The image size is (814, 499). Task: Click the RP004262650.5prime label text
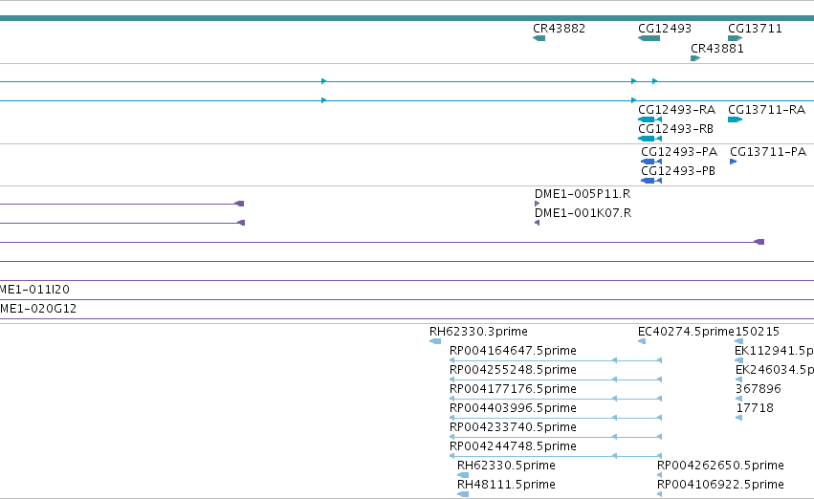coord(720,466)
